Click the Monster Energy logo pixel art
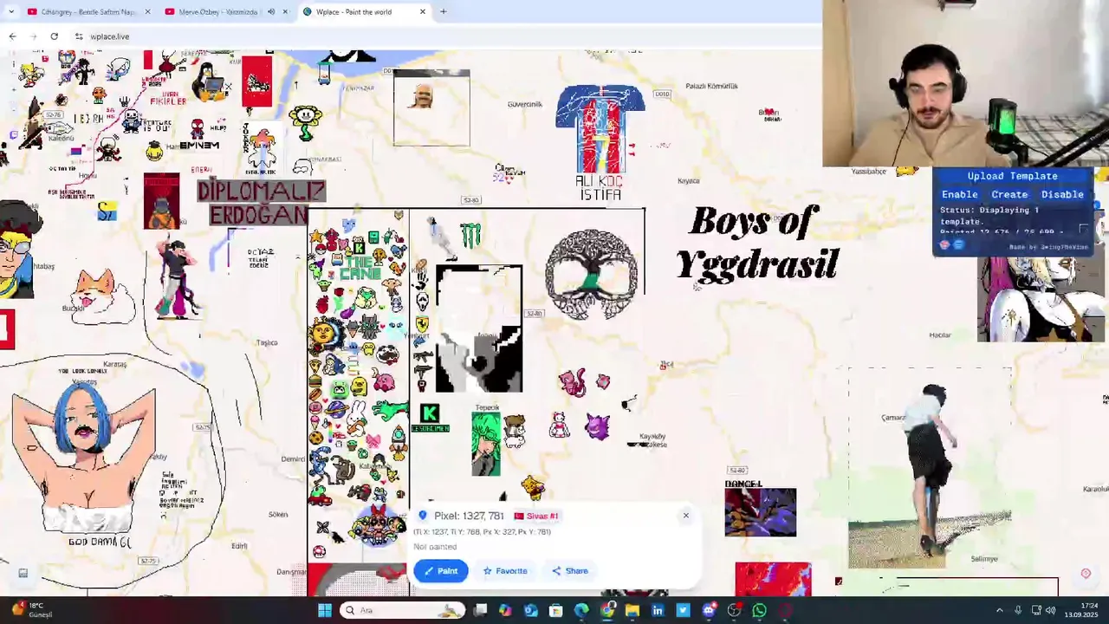The width and height of the screenshot is (1109, 624). (x=470, y=235)
